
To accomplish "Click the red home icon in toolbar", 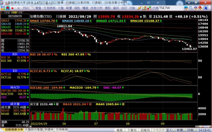I will pyautogui.click(x=8, y=8).
